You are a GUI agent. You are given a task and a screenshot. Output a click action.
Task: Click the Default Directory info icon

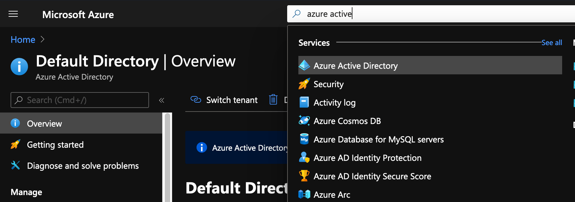point(19,67)
